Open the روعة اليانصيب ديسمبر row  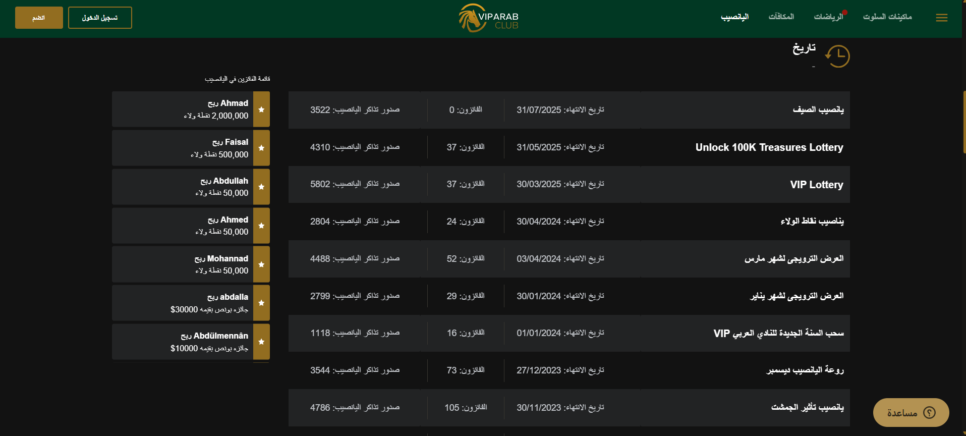(569, 370)
